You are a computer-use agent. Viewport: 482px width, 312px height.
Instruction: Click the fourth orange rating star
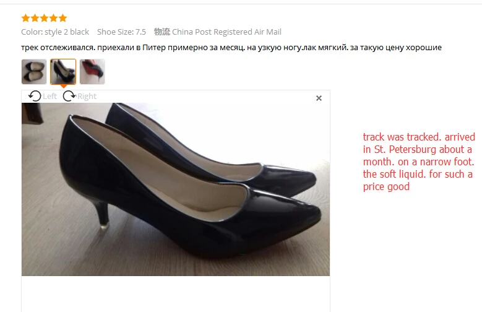[53, 18]
